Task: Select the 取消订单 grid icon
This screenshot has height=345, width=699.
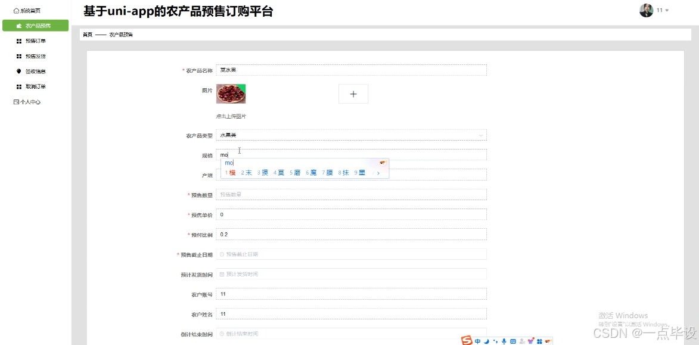Action: pyautogui.click(x=18, y=86)
